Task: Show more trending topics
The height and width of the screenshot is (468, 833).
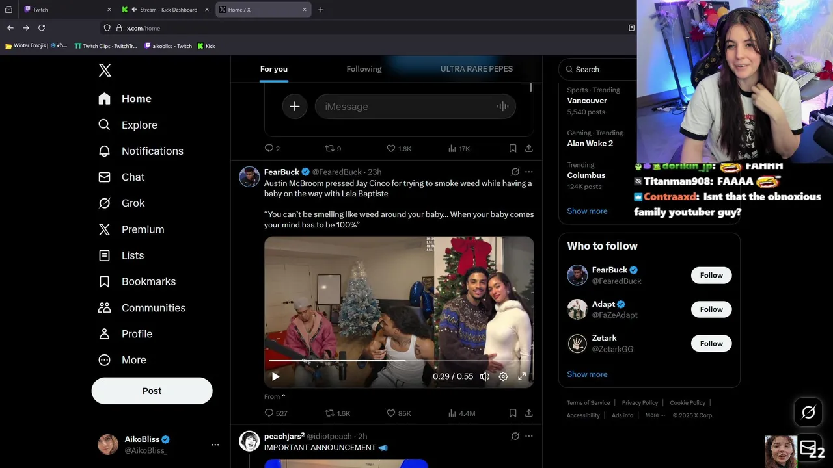Action: point(587,211)
